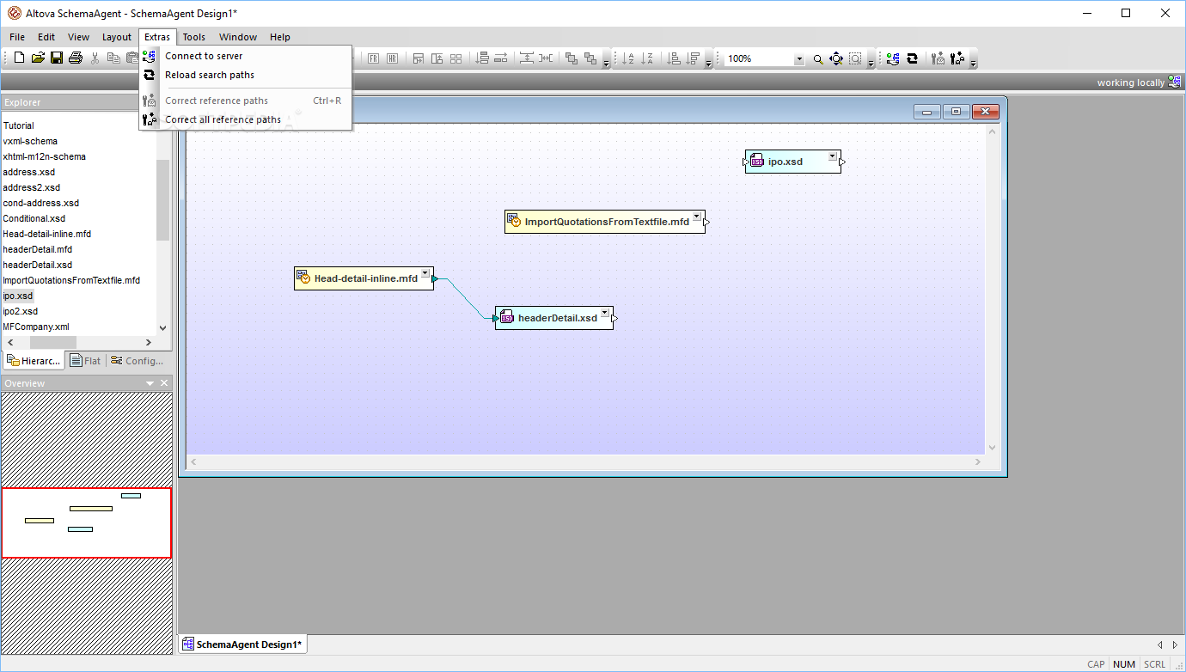This screenshot has width=1186, height=672.
Task: Close the Overview panel
Action: click(x=165, y=383)
